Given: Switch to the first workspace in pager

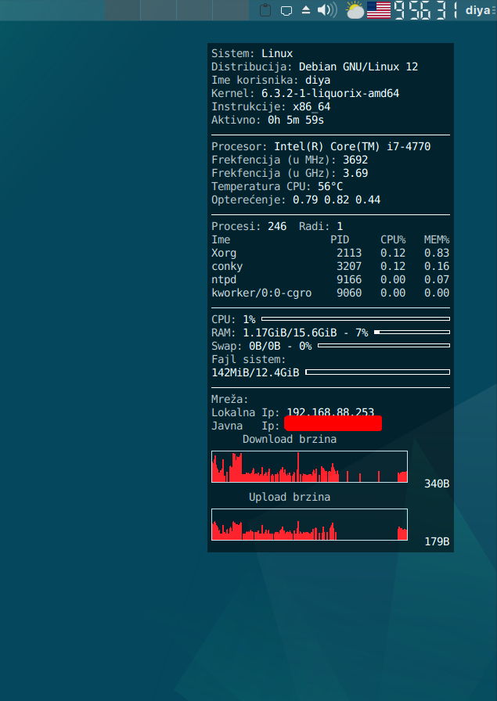Looking at the screenshot, I should tap(123, 10).
